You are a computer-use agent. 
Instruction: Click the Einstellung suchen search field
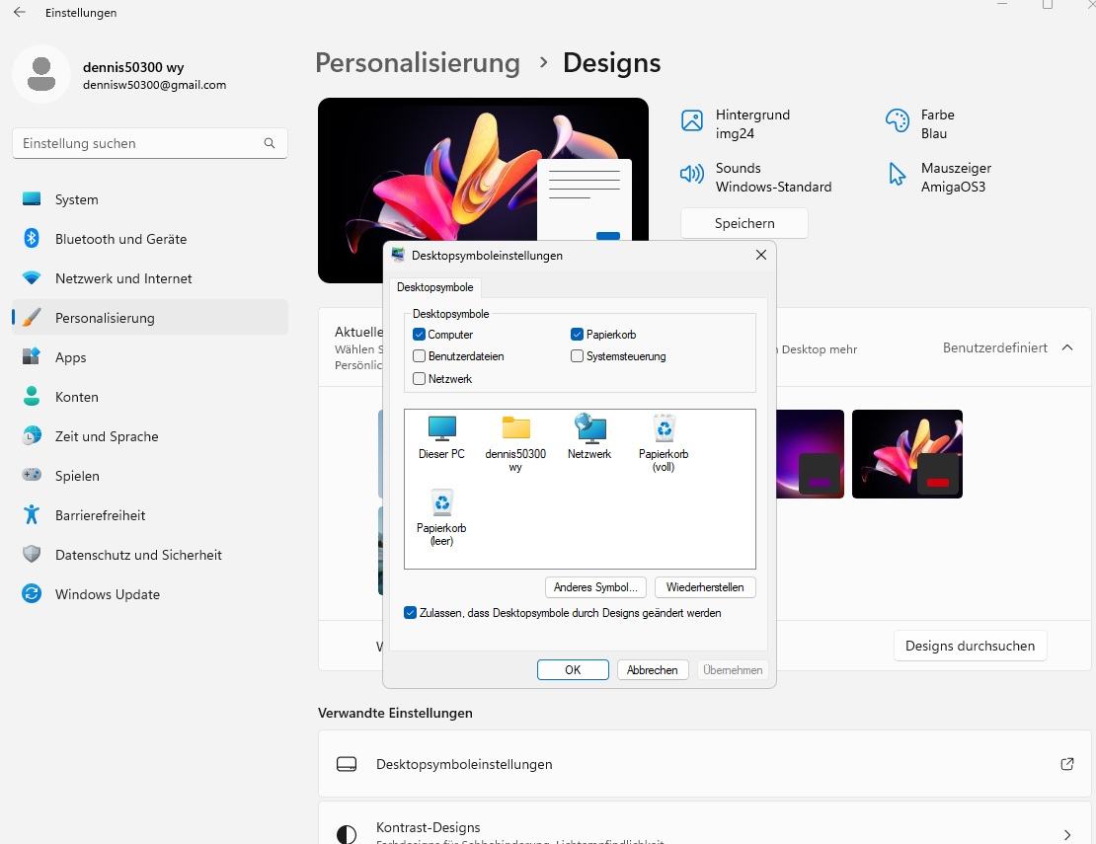[x=150, y=143]
